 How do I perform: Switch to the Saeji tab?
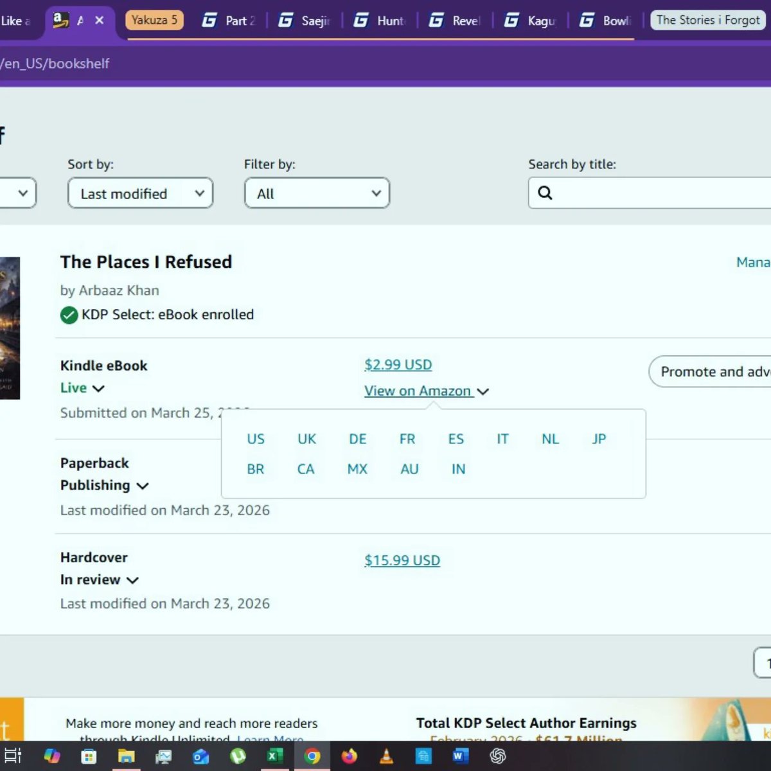[304, 21]
